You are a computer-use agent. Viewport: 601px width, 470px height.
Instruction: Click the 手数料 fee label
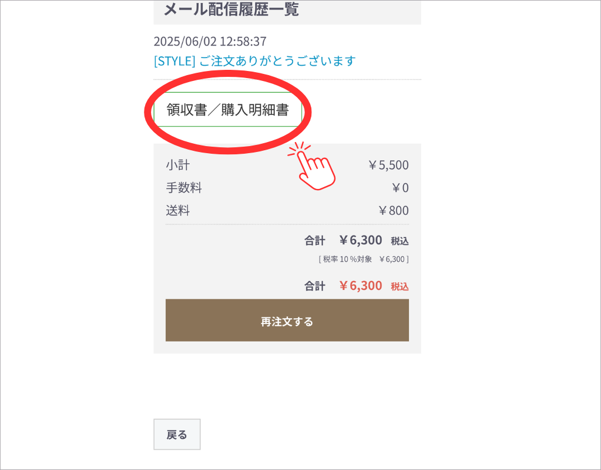[184, 188]
